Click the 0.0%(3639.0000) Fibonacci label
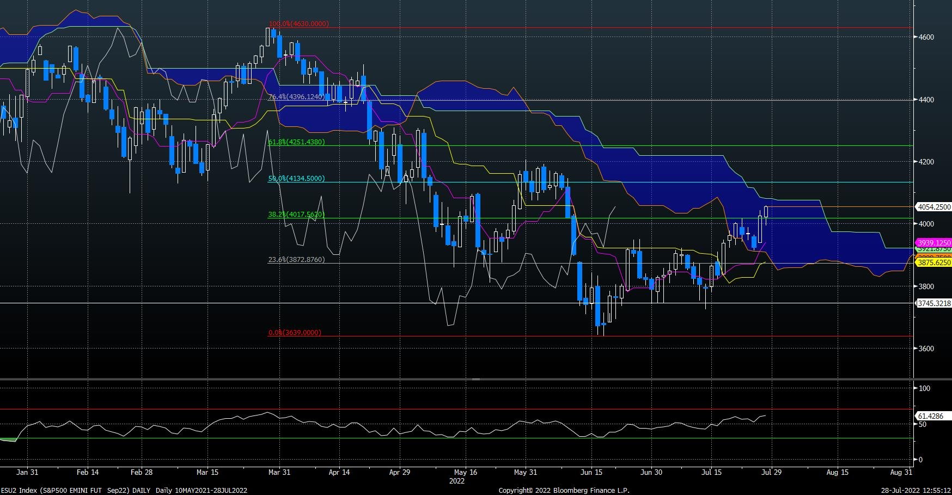952x495 pixels. (295, 333)
